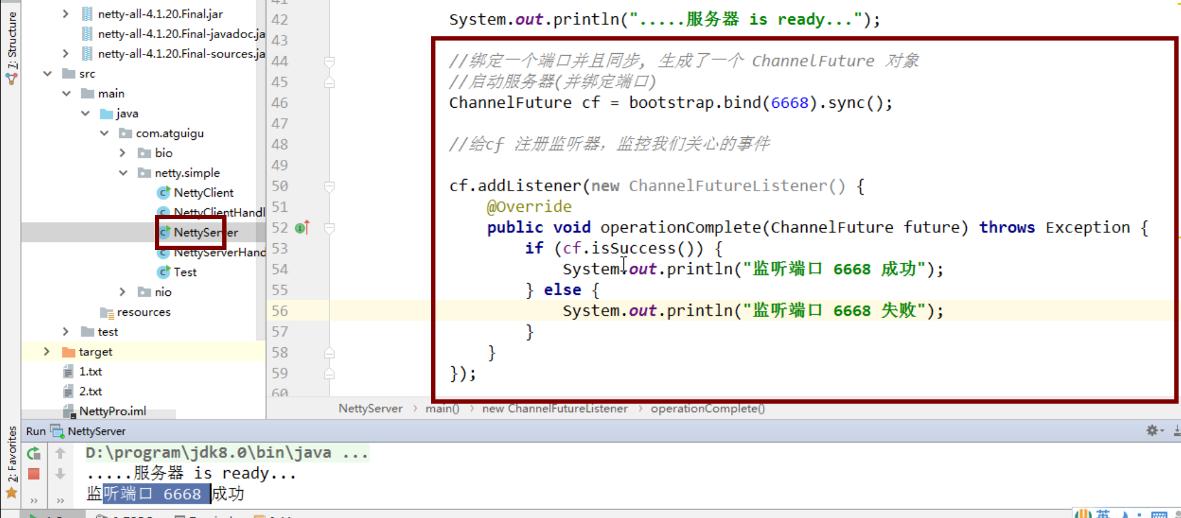Click the 1.txt file icon
The height and width of the screenshot is (518, 1181).
(68, 371)
